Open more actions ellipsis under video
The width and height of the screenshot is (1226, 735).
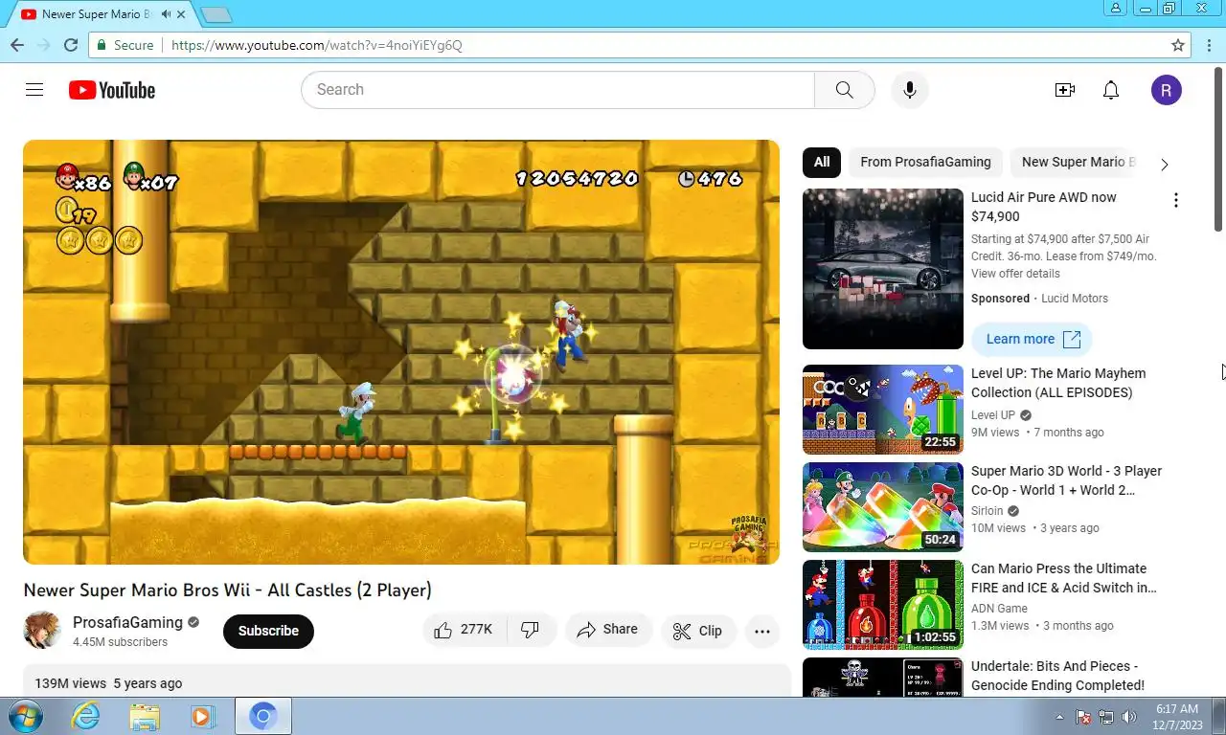(x=762, y=631)
